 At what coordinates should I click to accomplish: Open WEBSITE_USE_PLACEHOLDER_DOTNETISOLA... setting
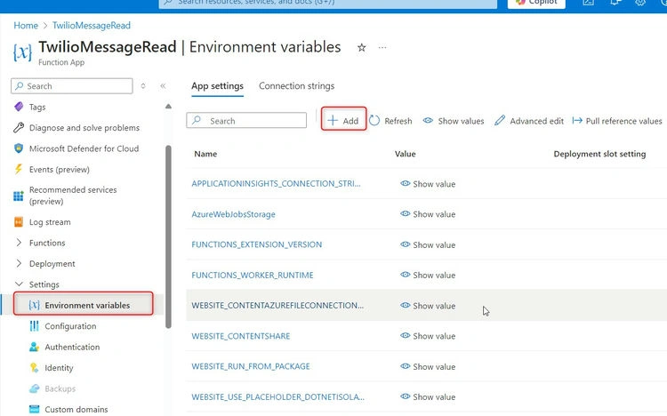point(277,396)
